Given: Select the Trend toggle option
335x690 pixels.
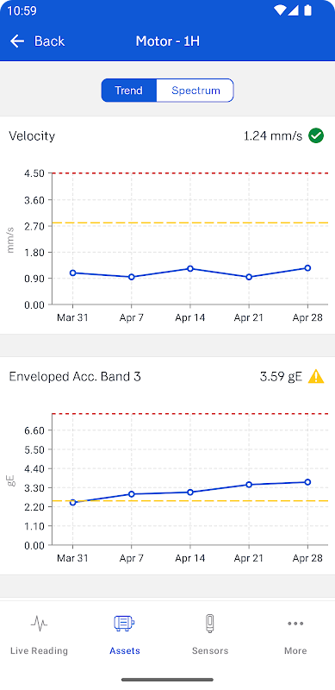Looking at the screenshot, I should tap(129, 91).
